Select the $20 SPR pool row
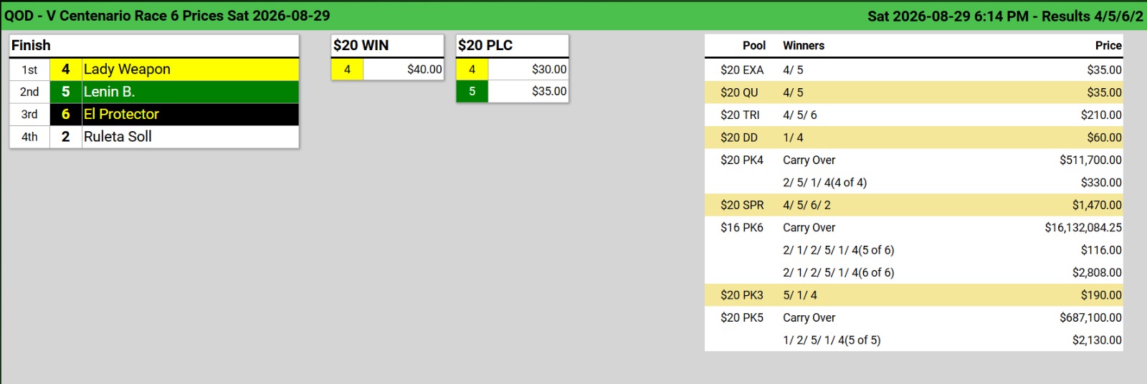Screen dimensions: 1147x384 tap(914, 205)
